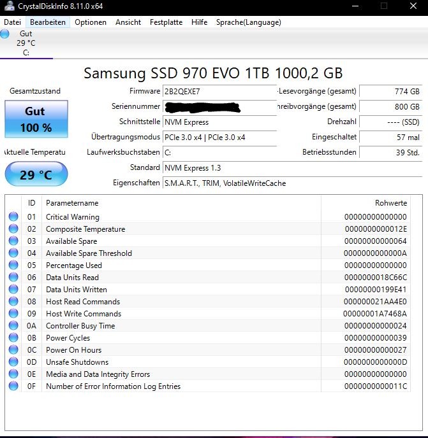Click the Standard field NVM Express 1.3

292,168
